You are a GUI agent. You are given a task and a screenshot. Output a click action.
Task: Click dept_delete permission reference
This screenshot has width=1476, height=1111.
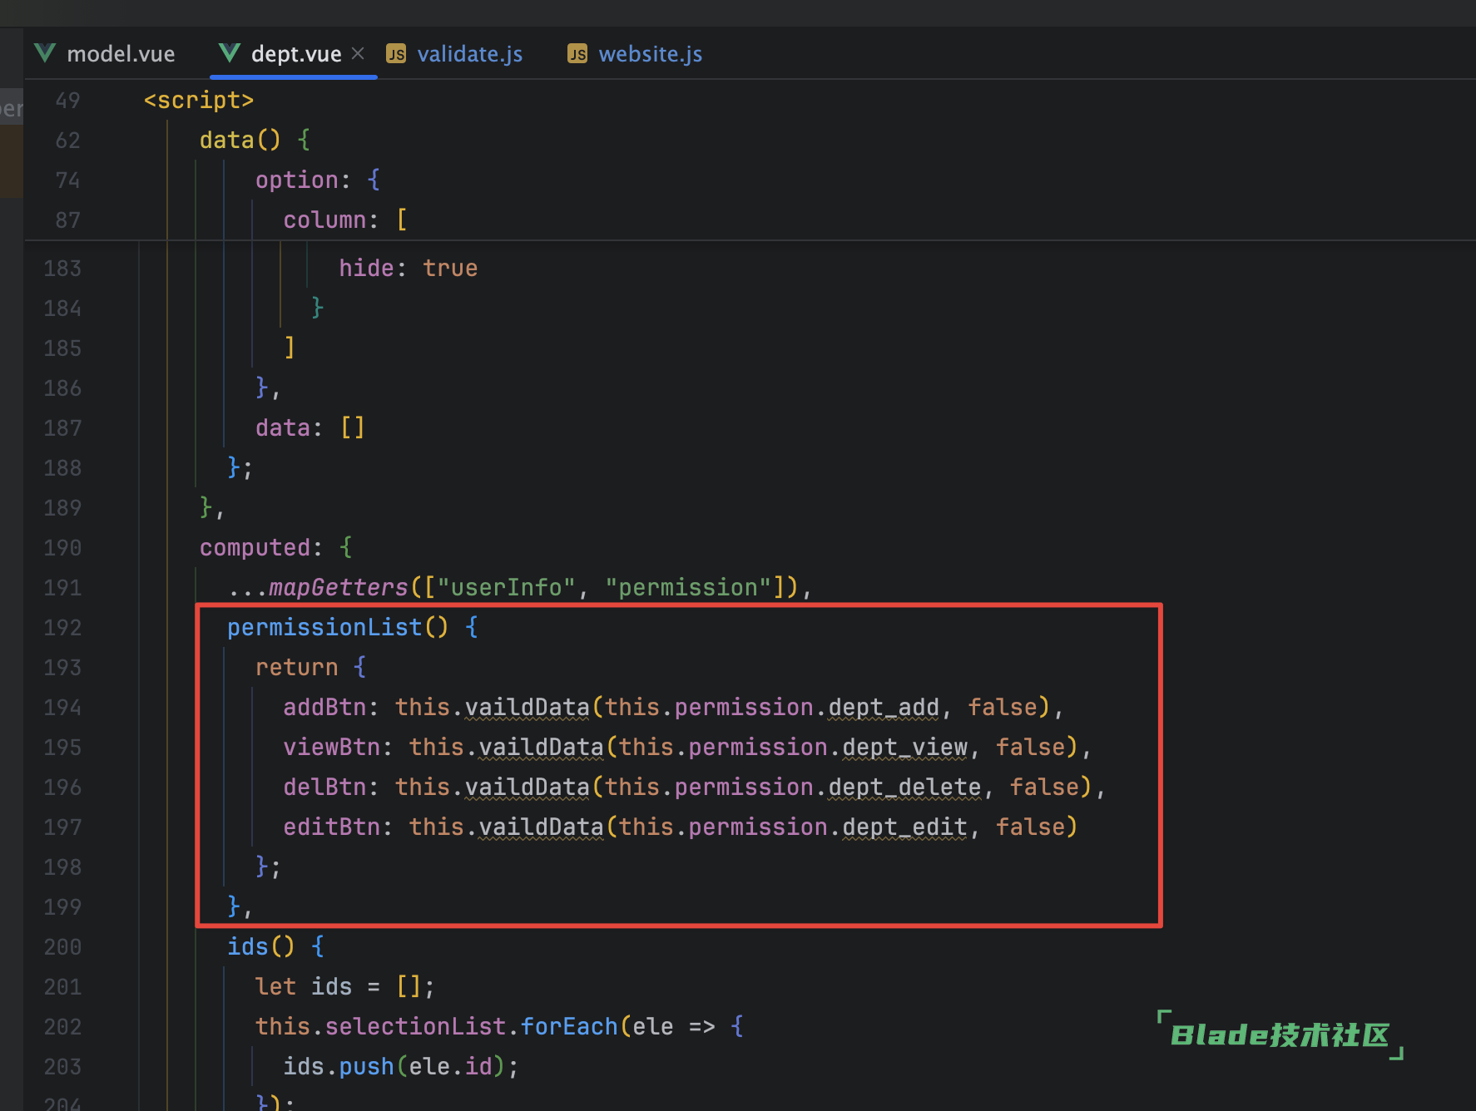(904, 787)
